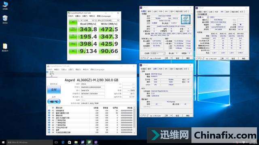
Task: Click the 195.4 read result
Action: click(88, 37)
